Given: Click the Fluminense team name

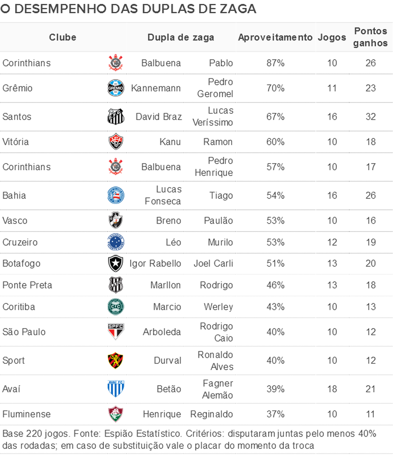Looking at the screenshot, I should (26, 414).
